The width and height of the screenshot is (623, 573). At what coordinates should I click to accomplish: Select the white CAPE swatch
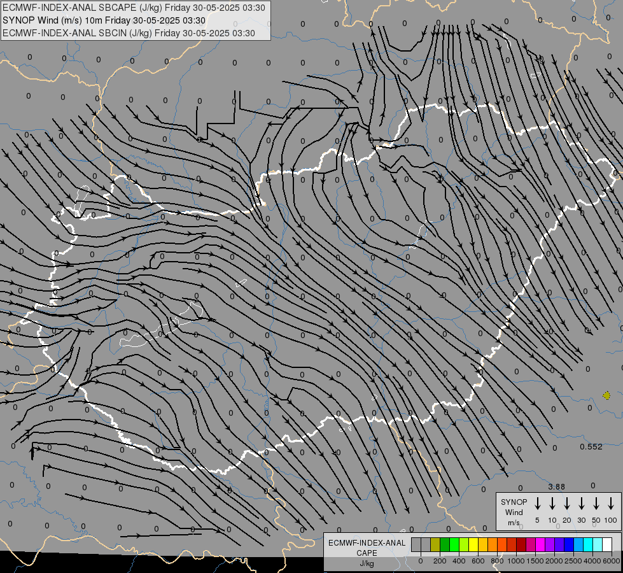(606, 544)
